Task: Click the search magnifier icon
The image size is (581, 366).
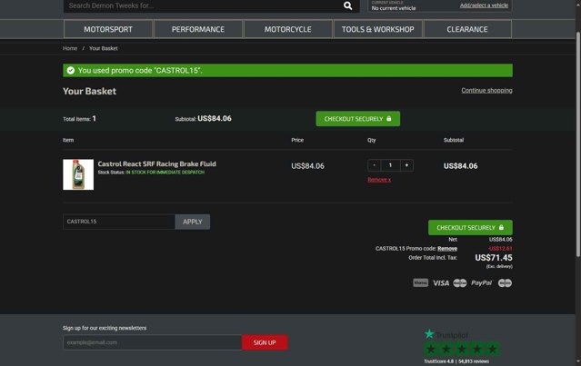Action: coord(347,5)
